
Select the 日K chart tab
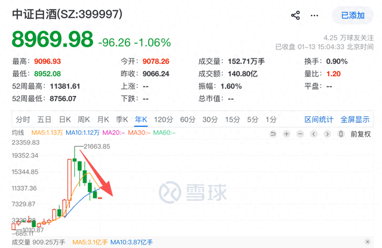click(65, 119)
